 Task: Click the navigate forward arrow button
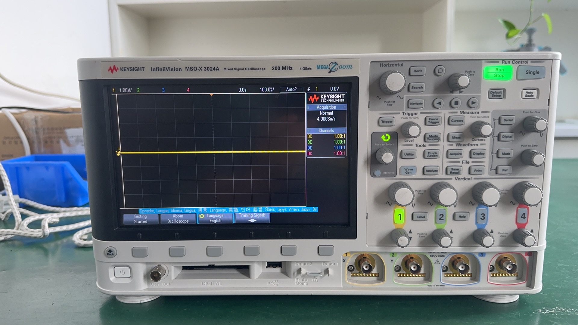click(x=473, y=103)
